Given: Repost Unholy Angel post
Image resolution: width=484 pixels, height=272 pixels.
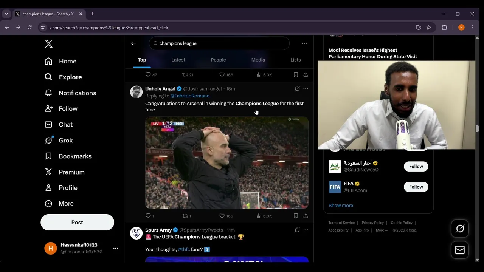Looking at the screenshot, I should [186, 216].
